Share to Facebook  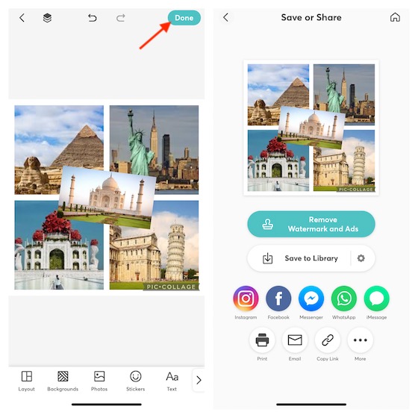pos(278,299)
